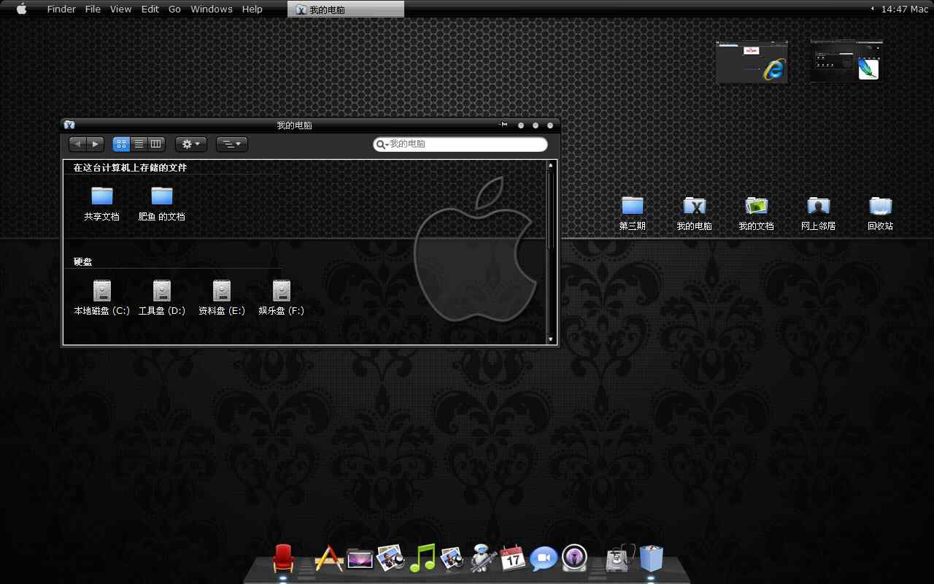Image resolution: width=934 pixels, height=584 pixels.
Task: Open the 肥鱼 的文档 folder
Action: click(161, 204)
